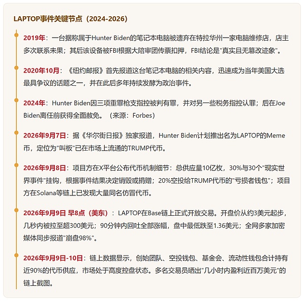Click the text "链上数据显示"
305x301 pixels.
(109, 258)
